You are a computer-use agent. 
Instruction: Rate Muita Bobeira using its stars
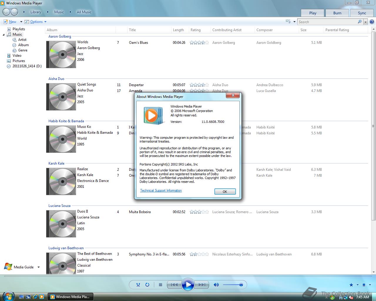click(x=199, y=212)
